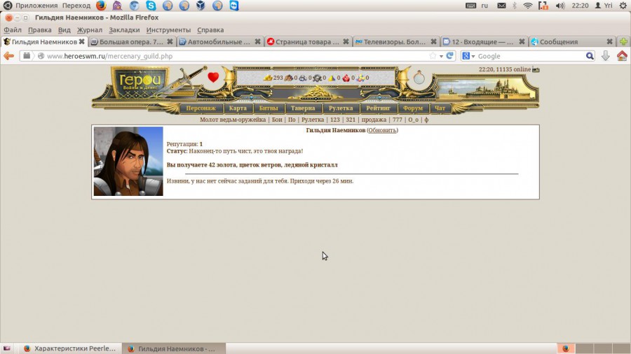Click the Герои game logo
This screenshot has width=631, height=354.
[x=140, y=83]
